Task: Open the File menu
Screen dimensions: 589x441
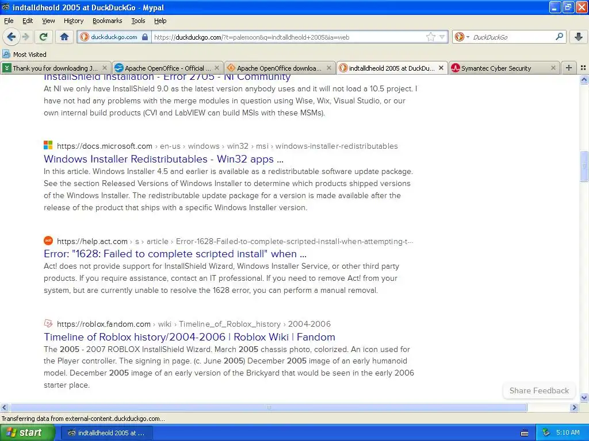Action: (x=9, y=21)
